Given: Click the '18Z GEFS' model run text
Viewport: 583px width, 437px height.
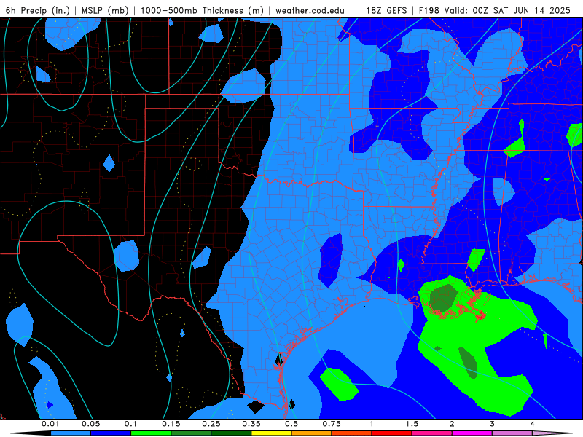Looking at the screenshot, I should (387, 10).
